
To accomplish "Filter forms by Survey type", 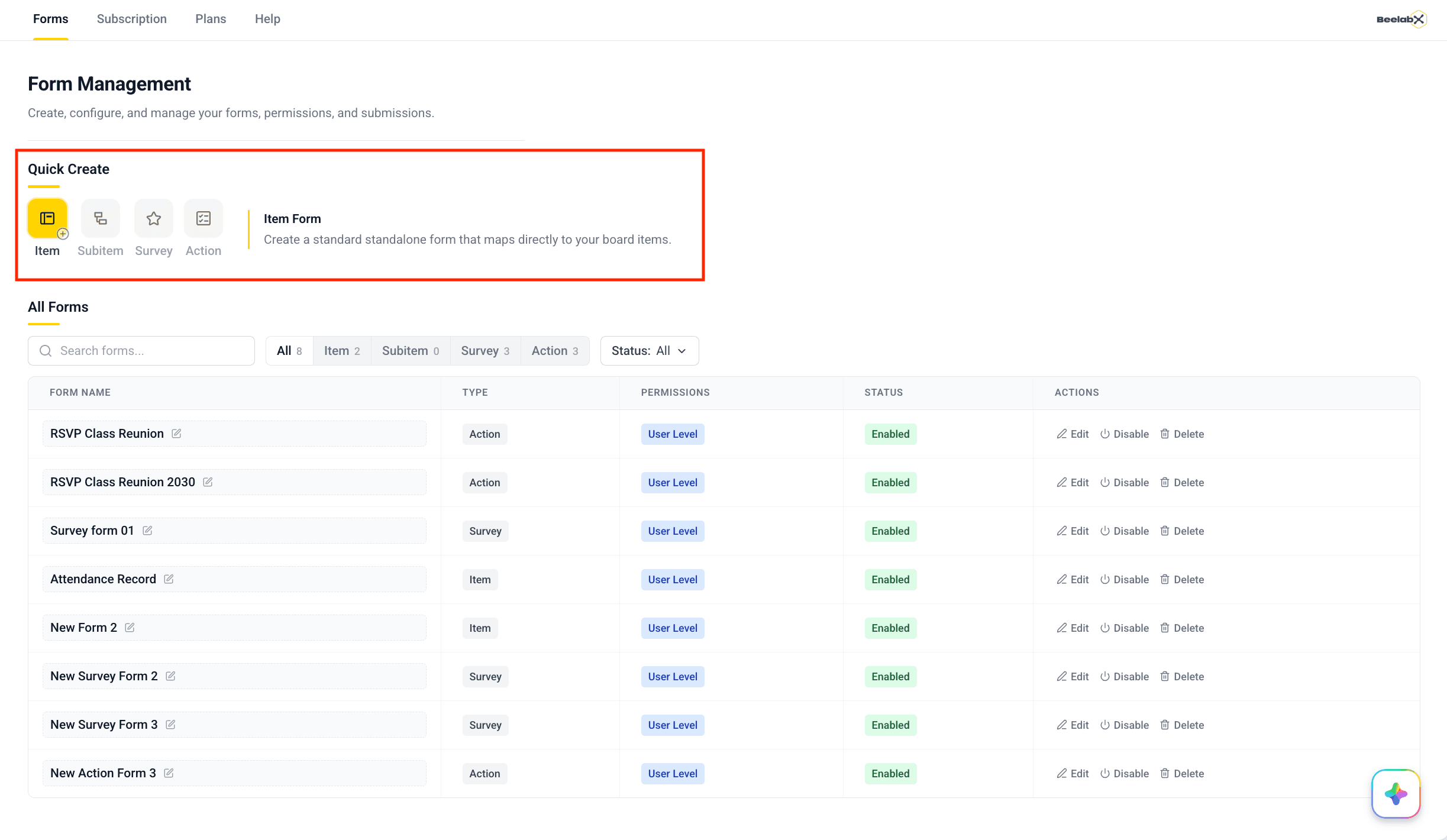I will pos(485,351).
